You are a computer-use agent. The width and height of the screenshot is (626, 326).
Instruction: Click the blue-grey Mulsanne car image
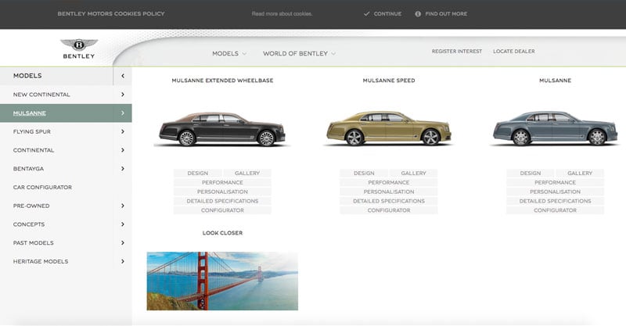pos(555,127)
